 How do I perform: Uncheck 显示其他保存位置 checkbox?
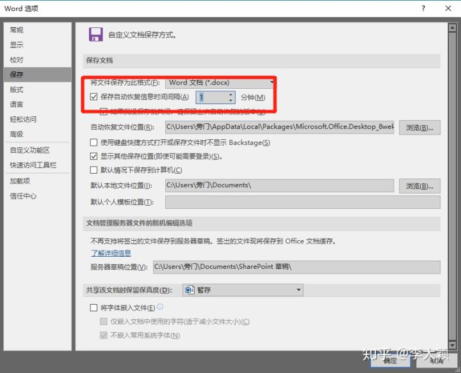coord(93,156)
